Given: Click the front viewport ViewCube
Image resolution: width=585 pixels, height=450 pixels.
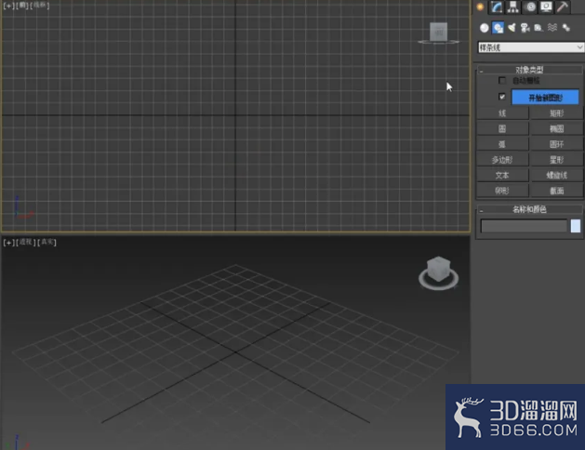Looking at the screenshot, I should [x=439, y=32].
